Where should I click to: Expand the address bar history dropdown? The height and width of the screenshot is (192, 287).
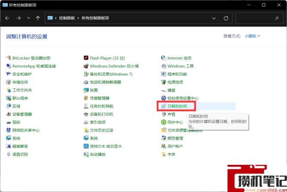coord(214,18)
